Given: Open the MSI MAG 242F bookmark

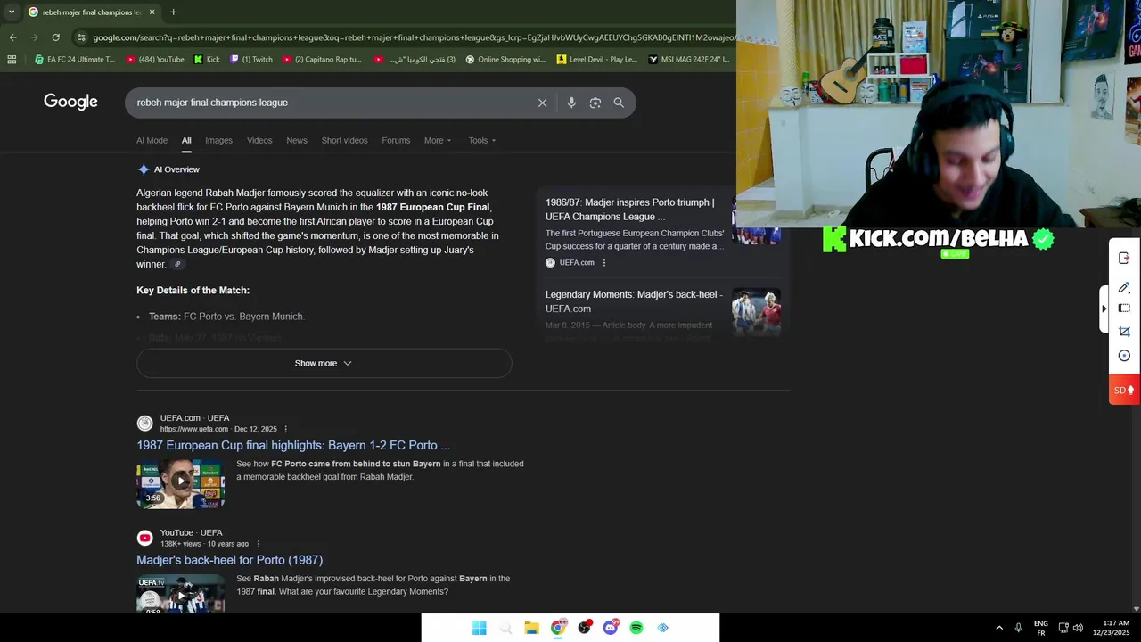Looking at the screenshot, I should (x=689, y=60).
